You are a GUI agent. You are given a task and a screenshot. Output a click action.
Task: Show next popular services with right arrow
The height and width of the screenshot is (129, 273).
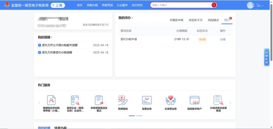click(x=230, y=103)
